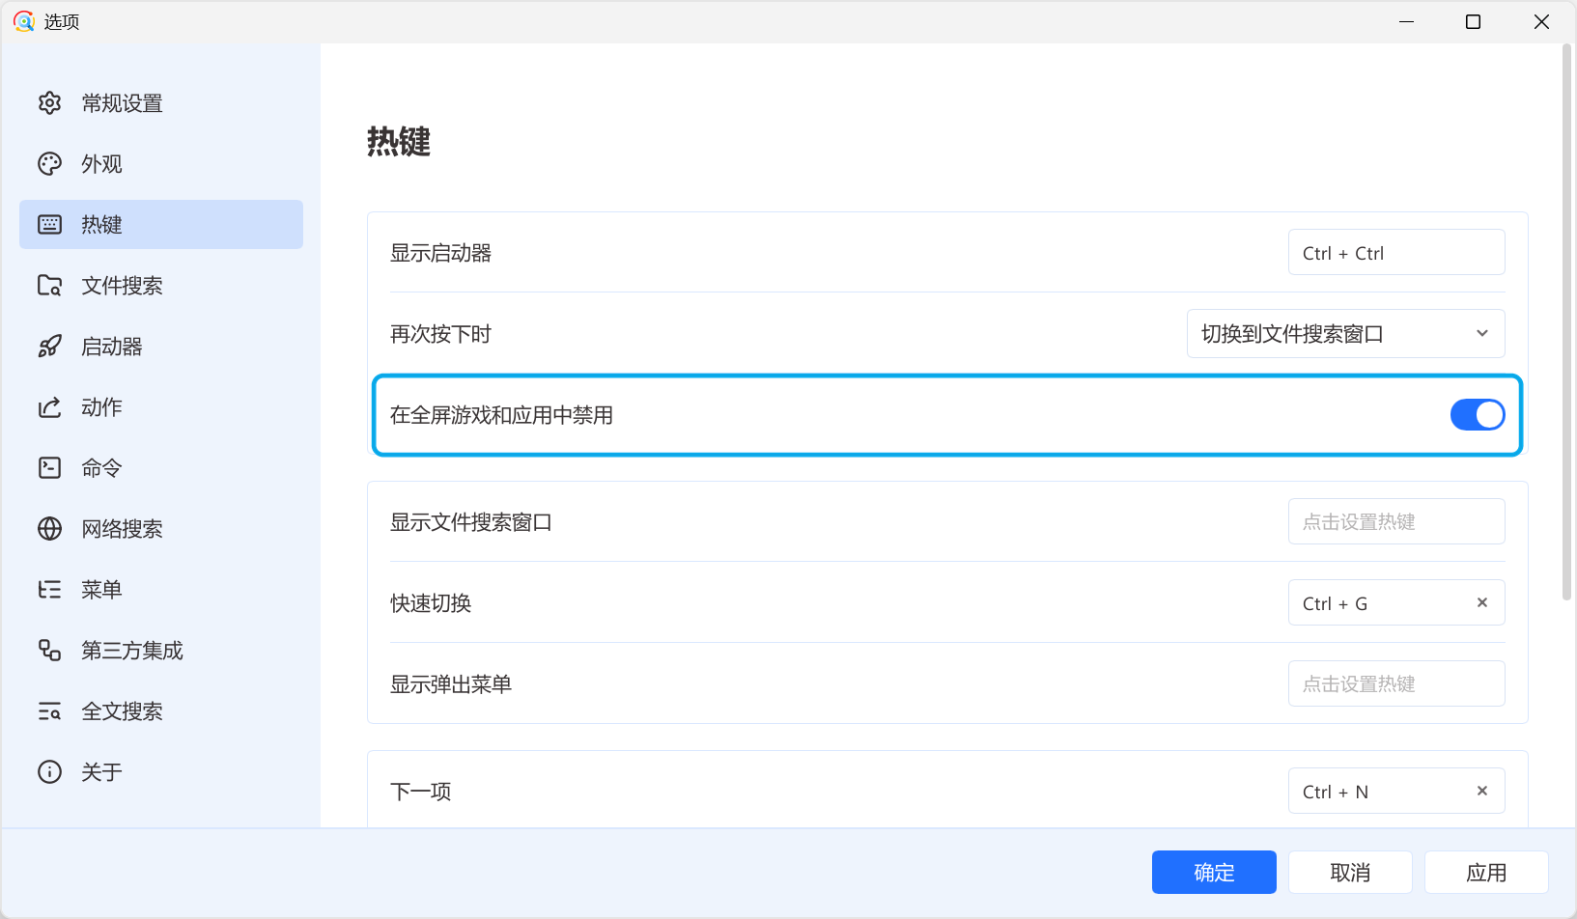Click the folder search icon for 文件搜索
This screenshot has width=1577, height=919.
[49, 286]
